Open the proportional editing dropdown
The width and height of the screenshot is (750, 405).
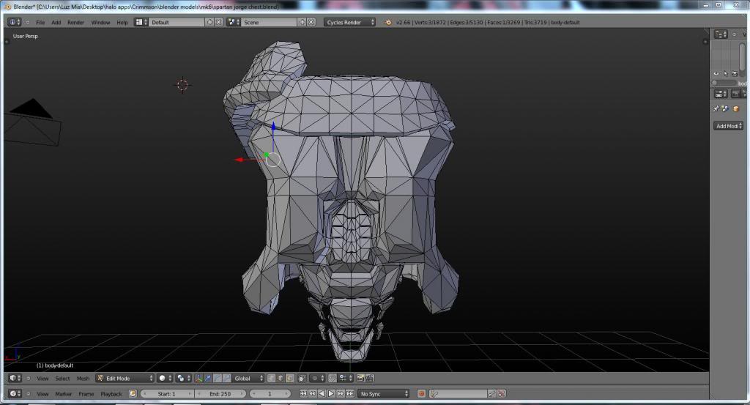(x=318, y=378)
